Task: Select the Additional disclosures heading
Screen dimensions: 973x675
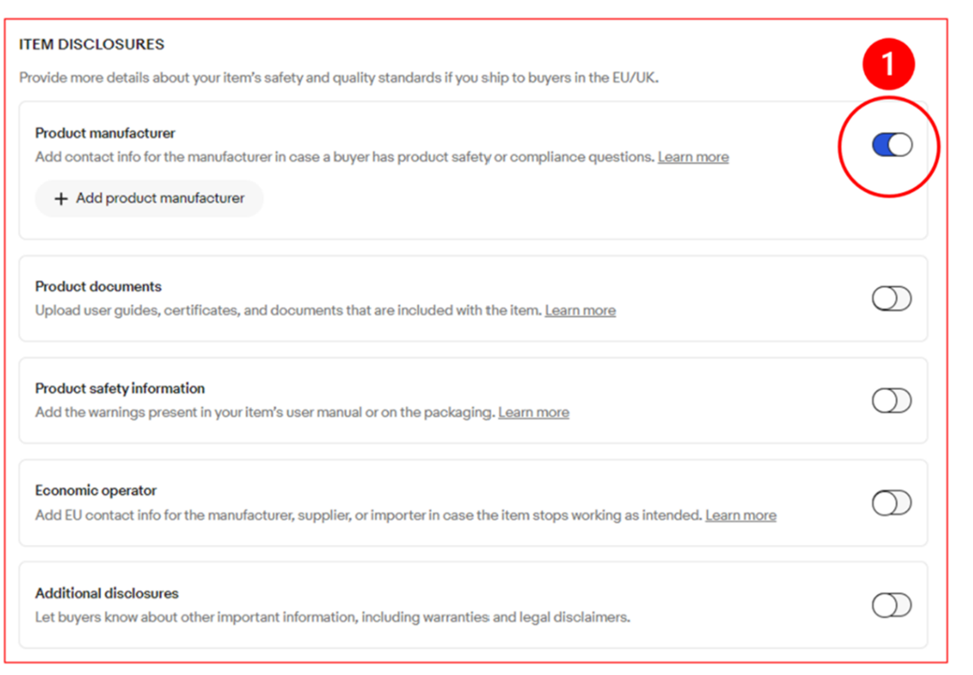Action: tap(107, 593)
